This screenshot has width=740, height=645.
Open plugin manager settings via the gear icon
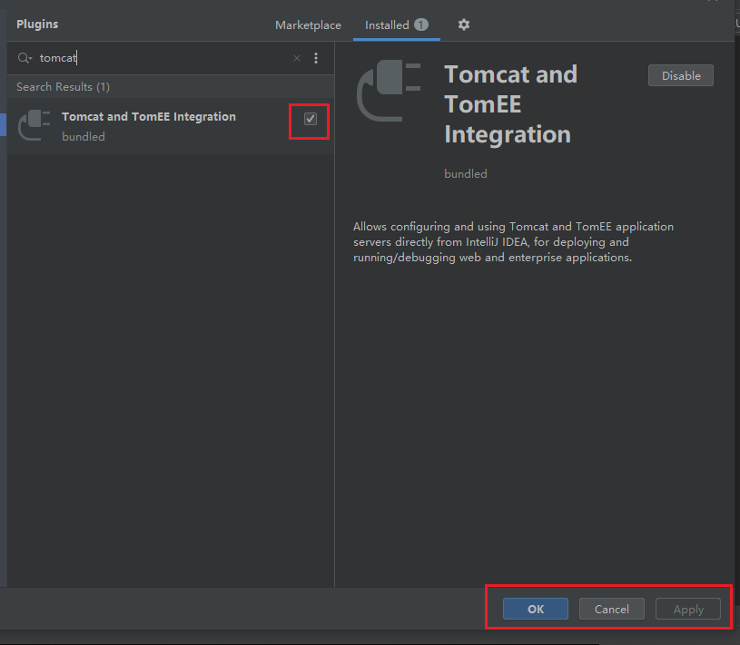[463, 25]
